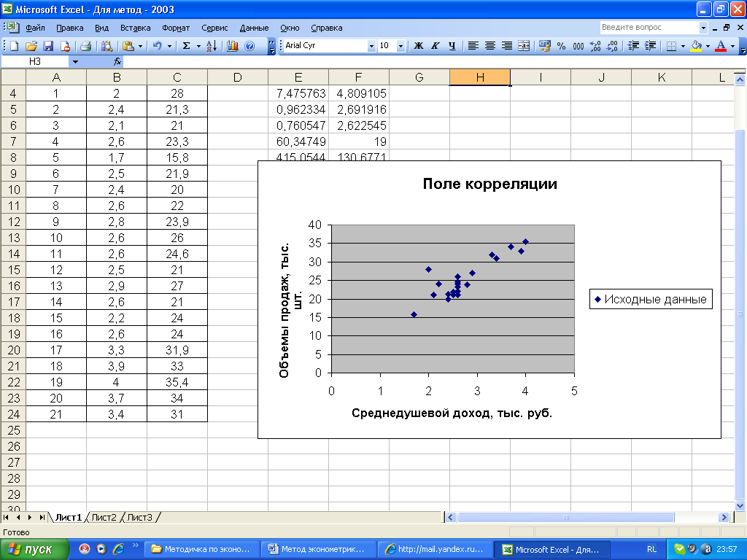Viewport: 747px width, 560px height.
Task: Open the font size 10 dropdown
Action: pyautogui.click(x=400, y=46)
